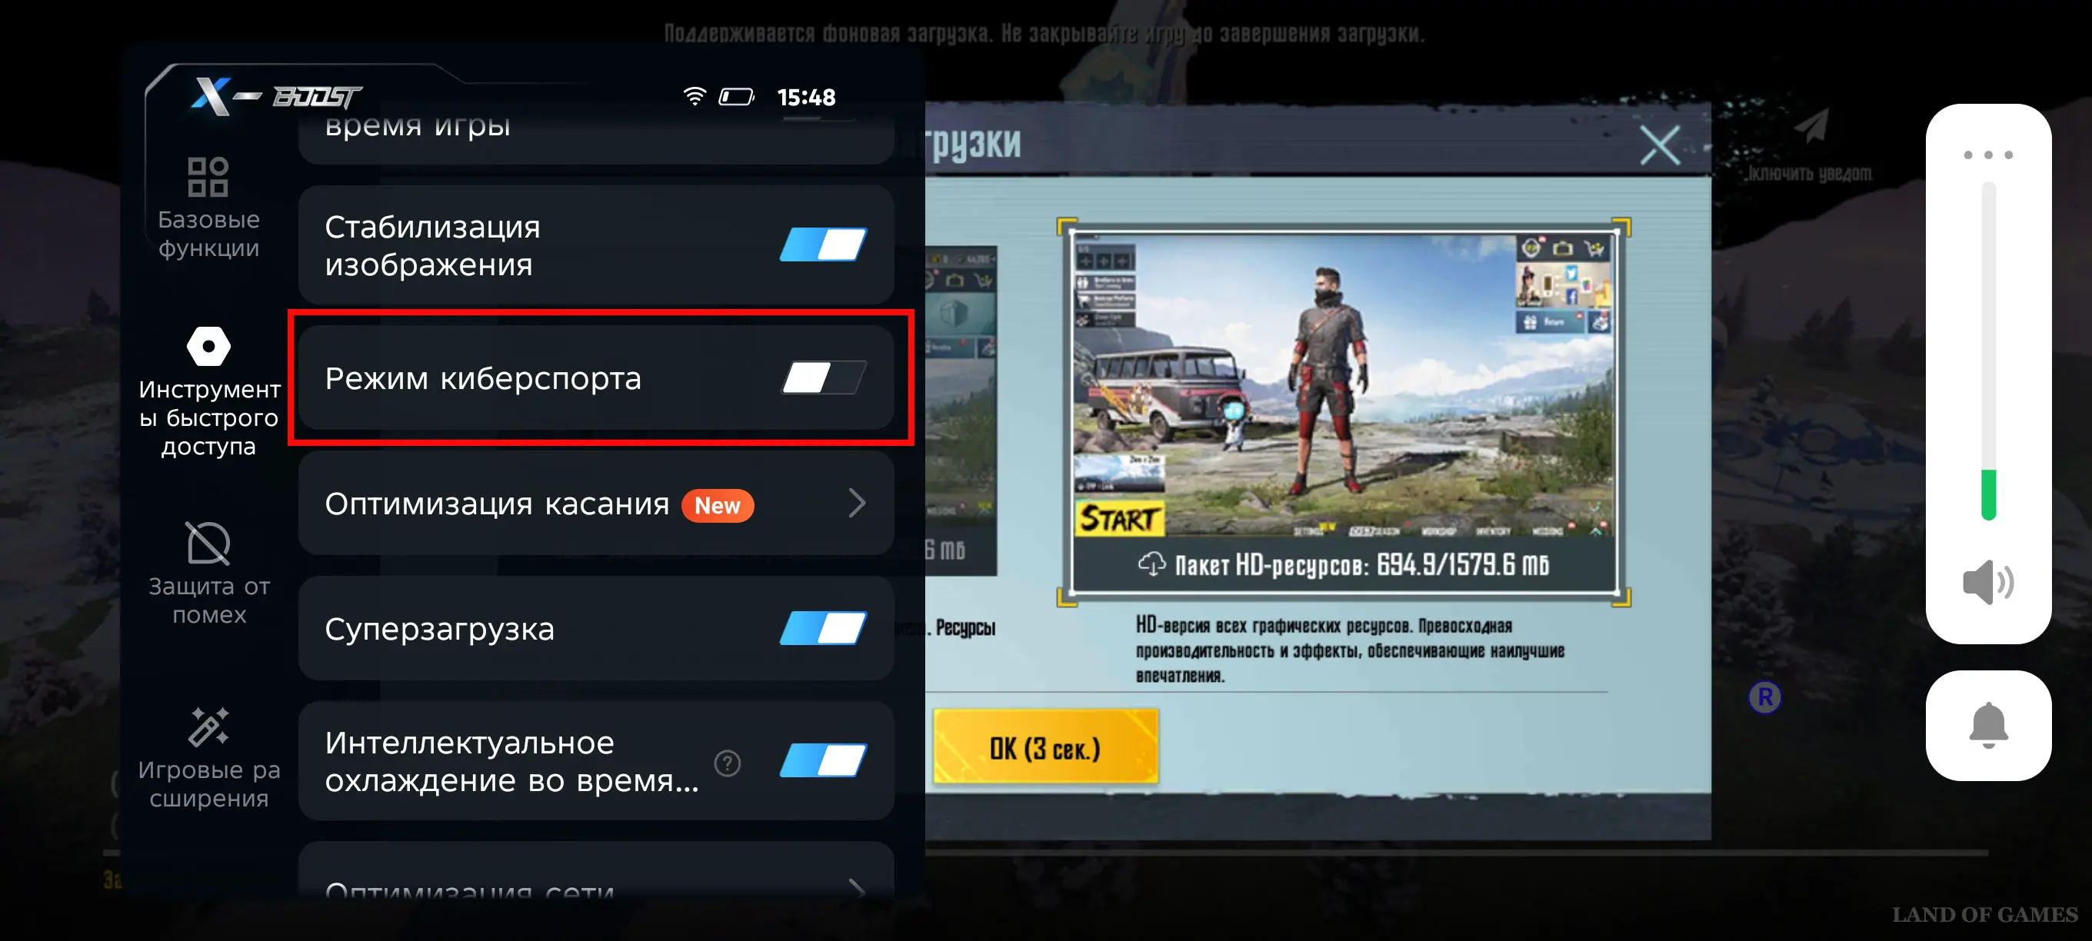Open Игровые расширения wand icon
The height and width of the screenshot is (941, 2092).
click(x=208, y=726)
